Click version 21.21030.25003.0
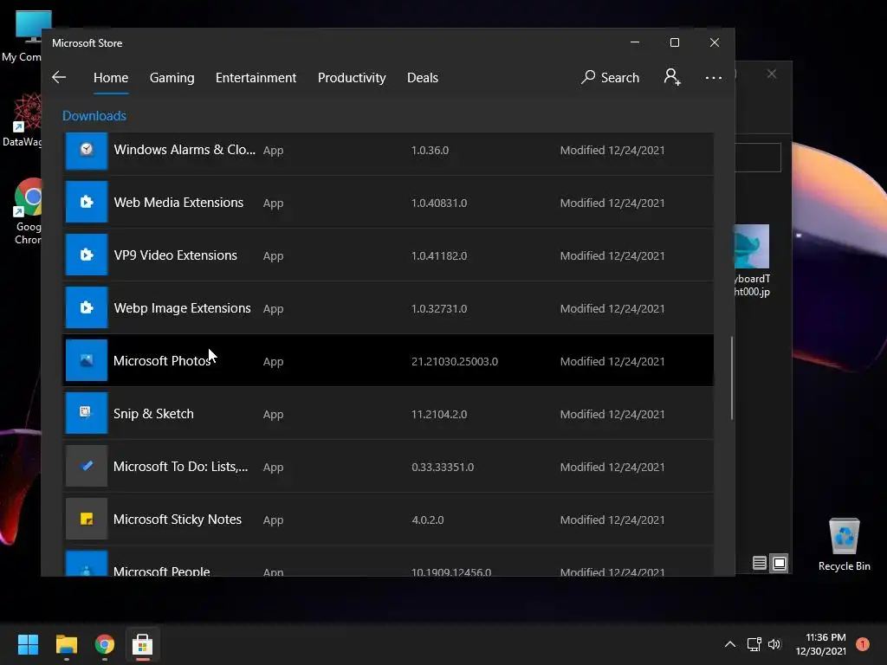 click(455, 361)
